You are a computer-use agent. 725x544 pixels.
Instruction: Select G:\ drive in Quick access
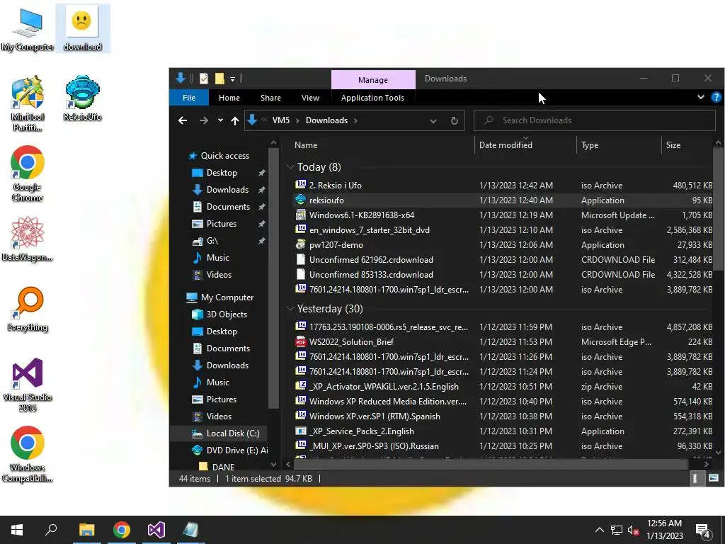pos(206,241)
